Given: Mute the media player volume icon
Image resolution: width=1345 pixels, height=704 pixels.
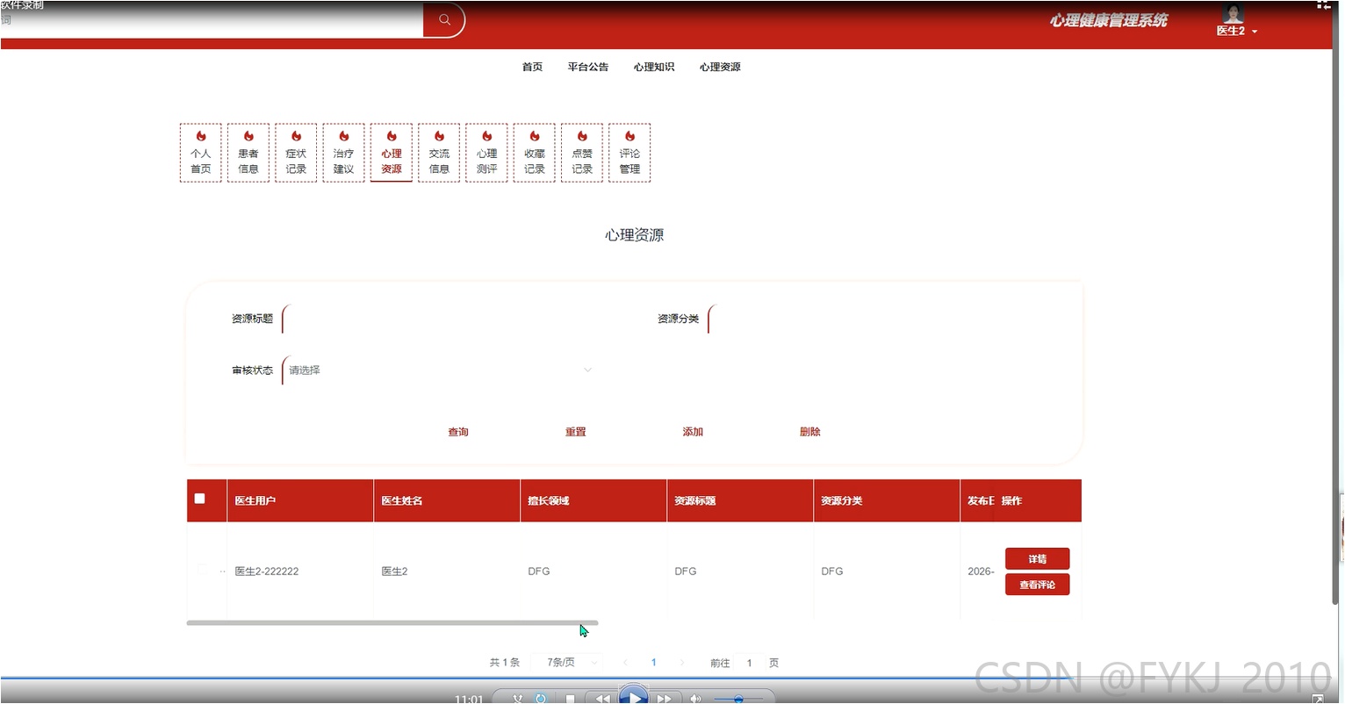Looking at the screenshot, I should pyautogui.click(x=695, y=699).
